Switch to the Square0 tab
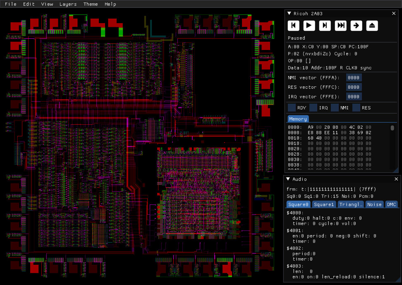 [298, 204]
